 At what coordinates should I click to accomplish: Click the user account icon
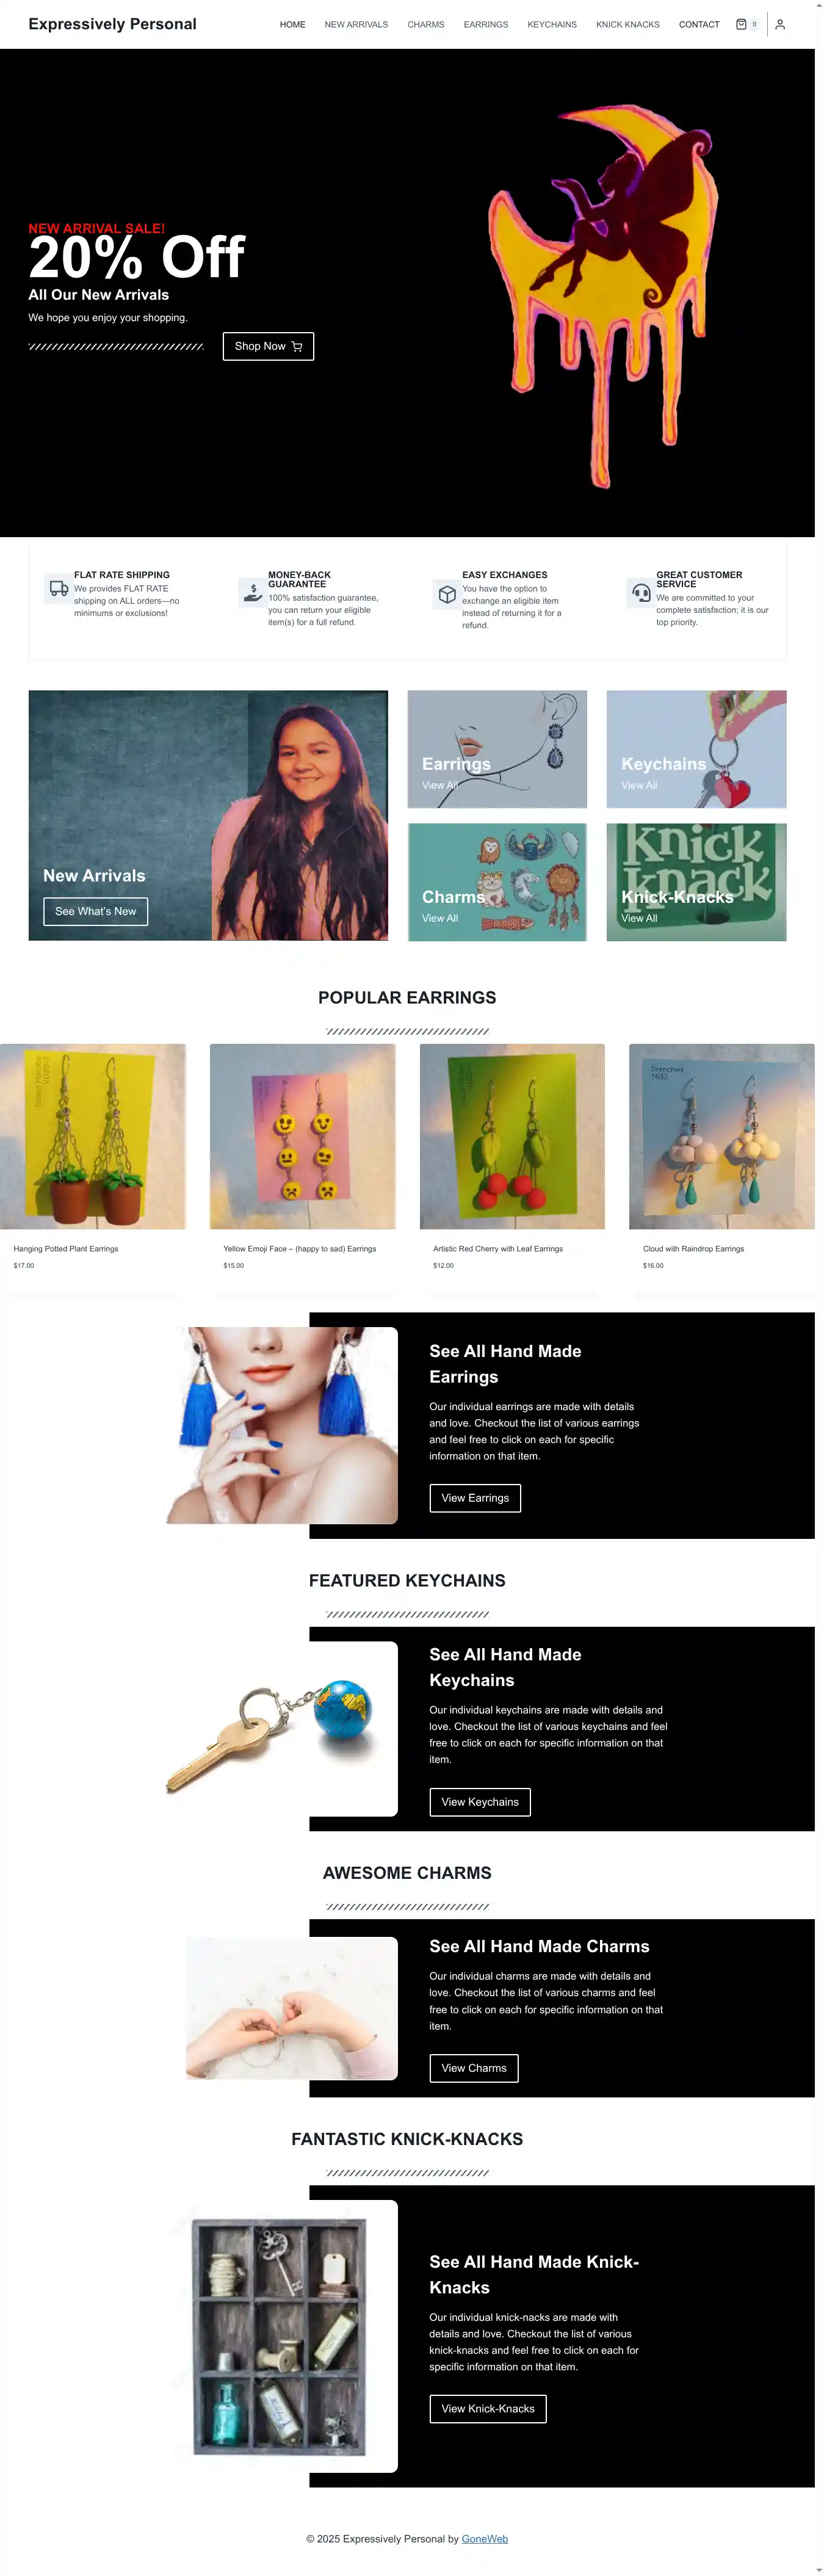pos(780,24)
